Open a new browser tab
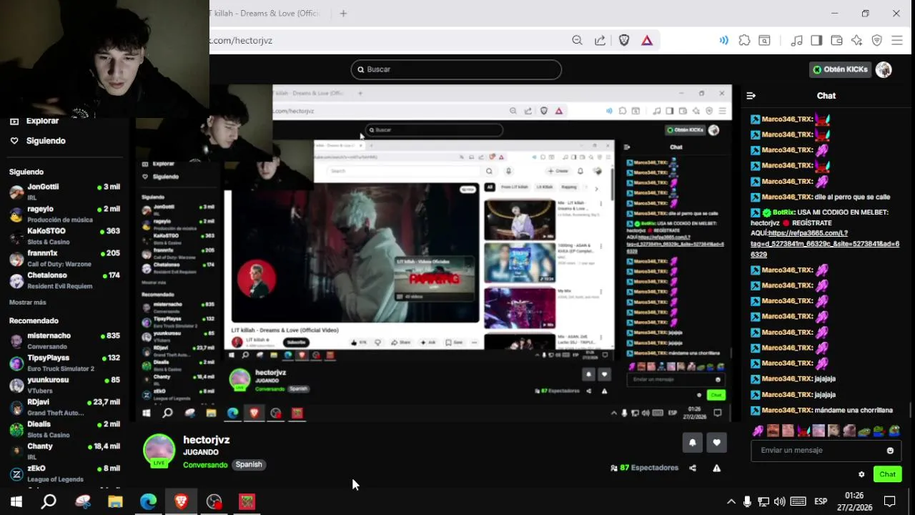The image size is (915, 515). point(343,13)
